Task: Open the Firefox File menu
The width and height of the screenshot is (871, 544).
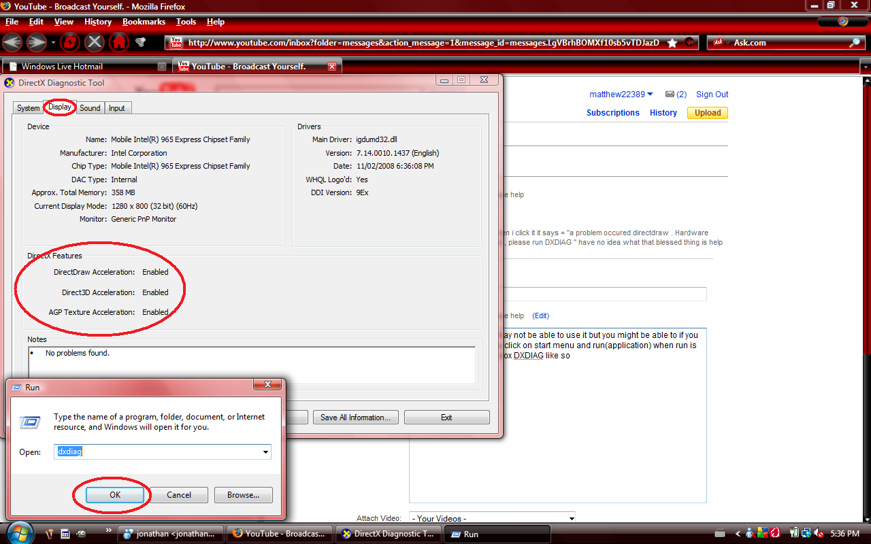Action: (12, 22)
